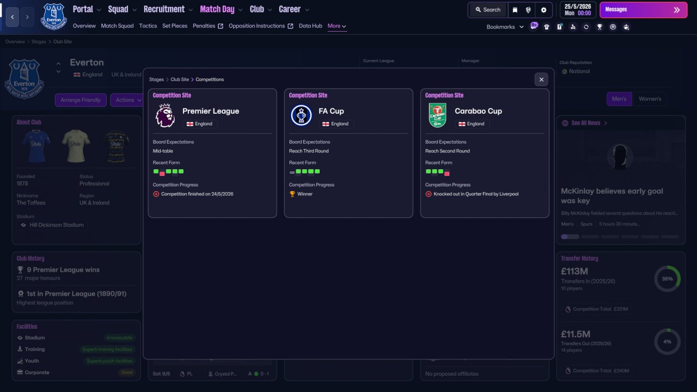
Task: Click the Messages continue button
Action: pos(644,10)
